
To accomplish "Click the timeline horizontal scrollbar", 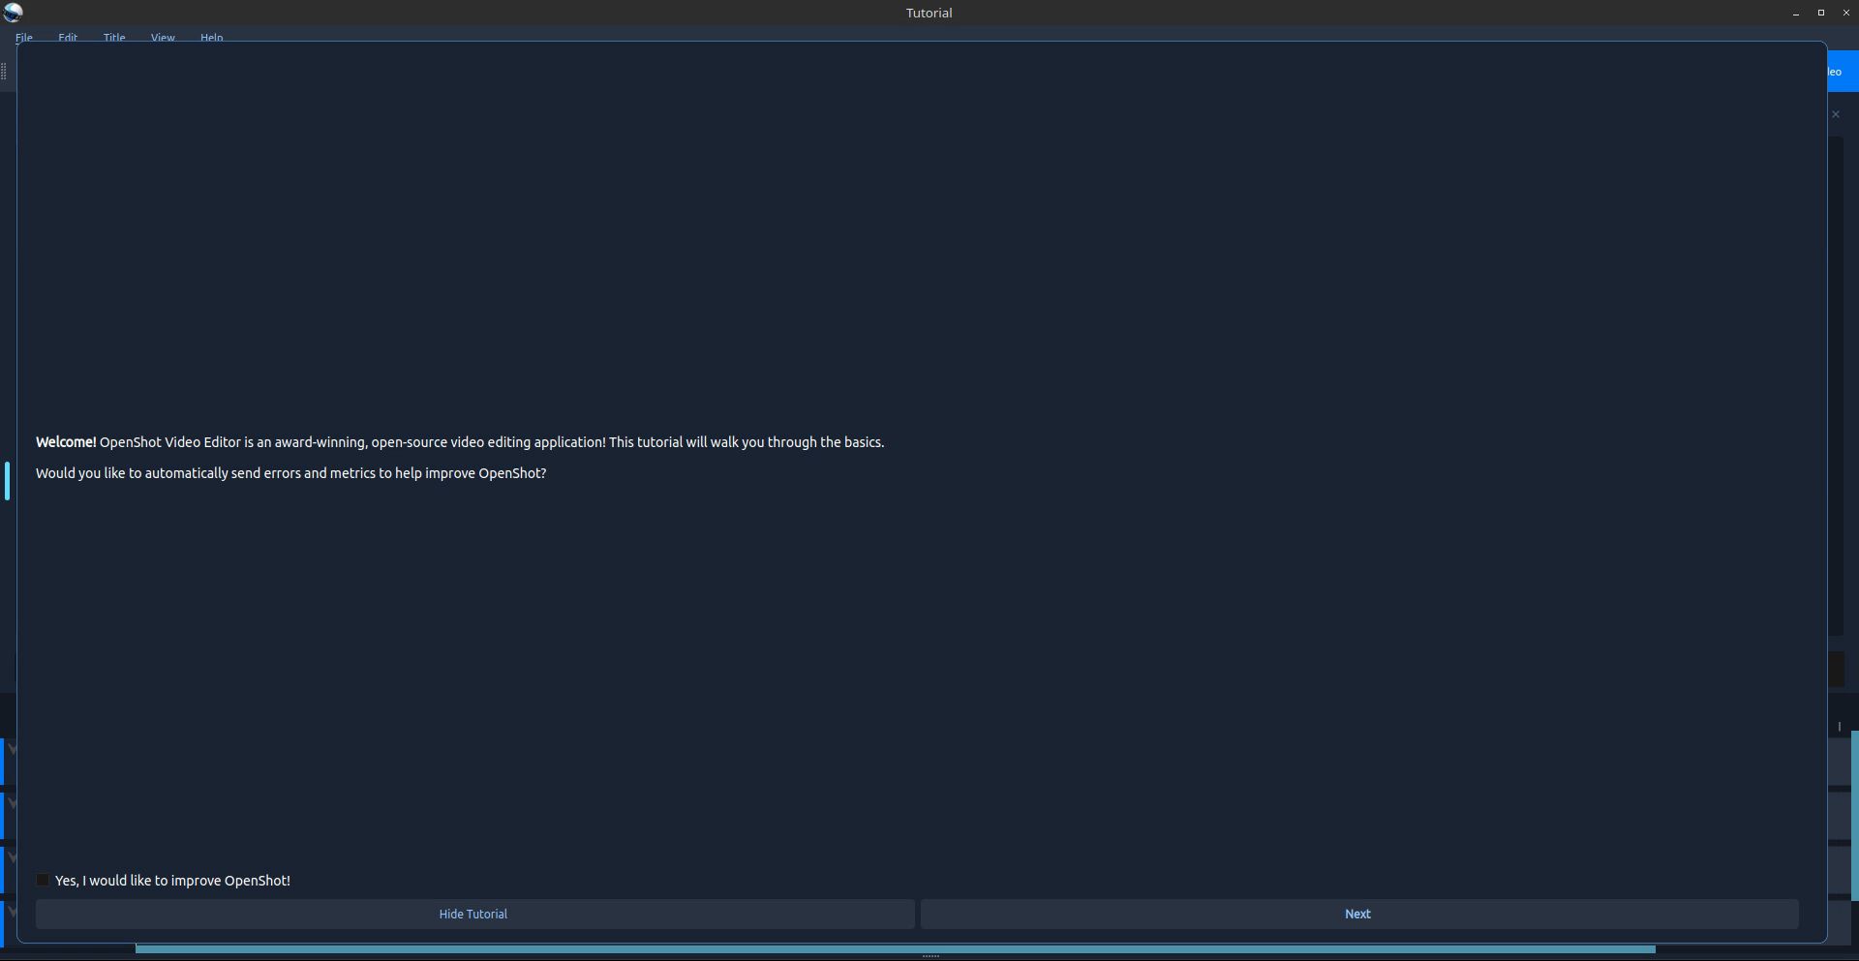I will click(896, 949).
